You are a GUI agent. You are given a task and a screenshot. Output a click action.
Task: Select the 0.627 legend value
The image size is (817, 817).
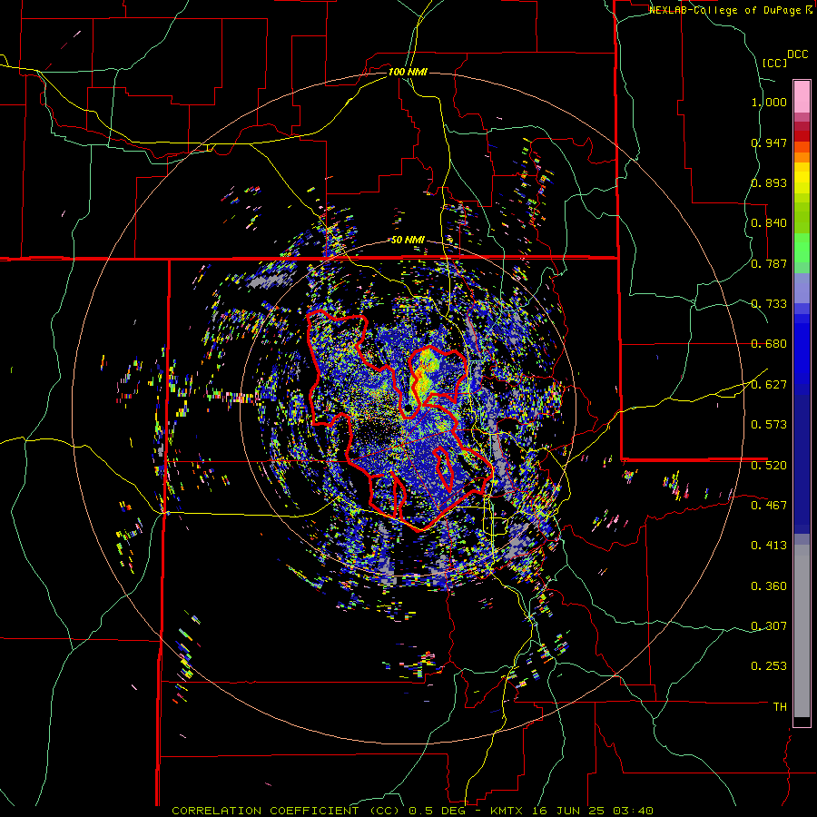[769, 385]
